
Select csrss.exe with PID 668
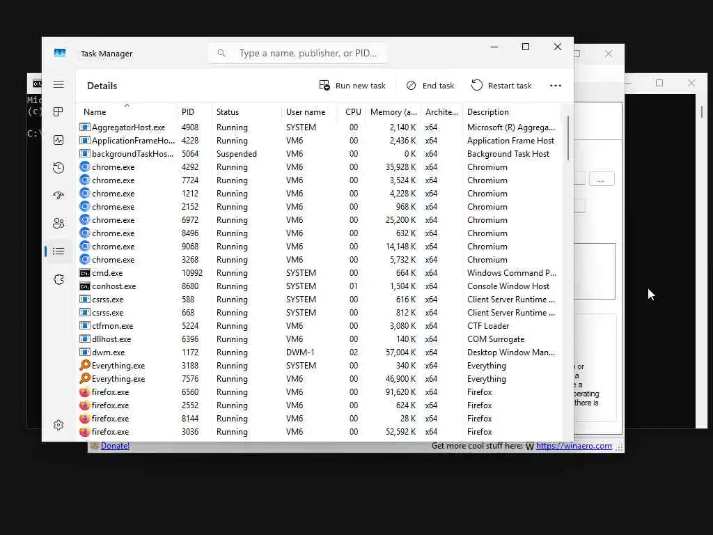tap(108, 313)
